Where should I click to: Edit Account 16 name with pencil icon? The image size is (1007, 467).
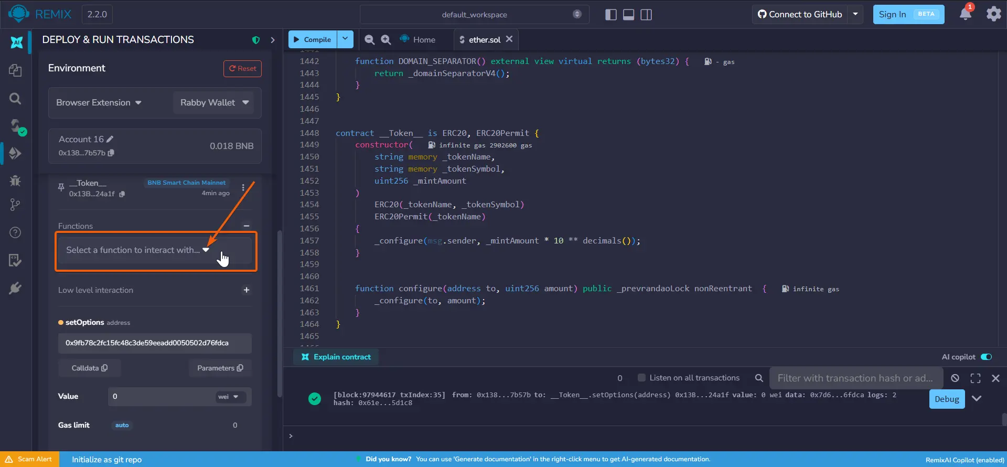point(110,139)
